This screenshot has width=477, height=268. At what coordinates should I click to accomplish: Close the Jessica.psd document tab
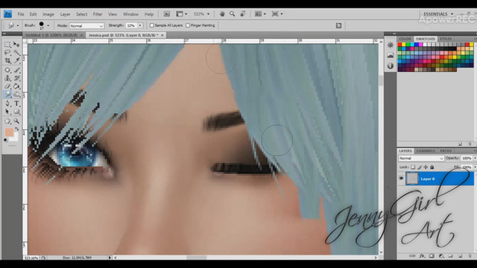point(162,35)
